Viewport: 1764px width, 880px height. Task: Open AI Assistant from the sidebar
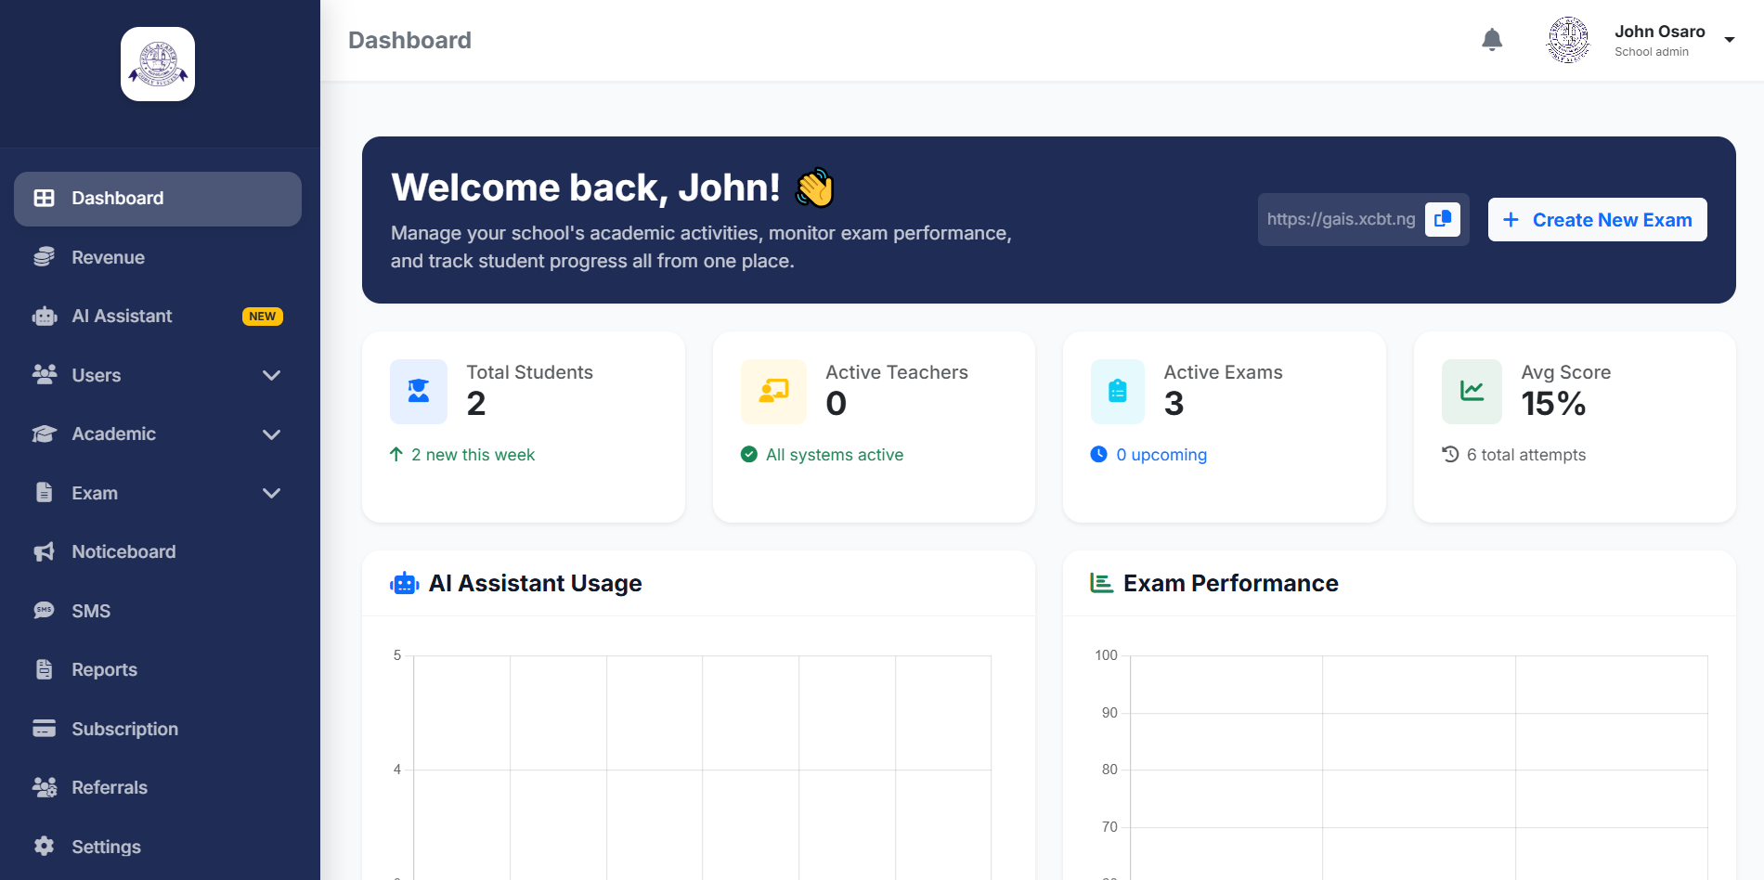click(158, 317)
